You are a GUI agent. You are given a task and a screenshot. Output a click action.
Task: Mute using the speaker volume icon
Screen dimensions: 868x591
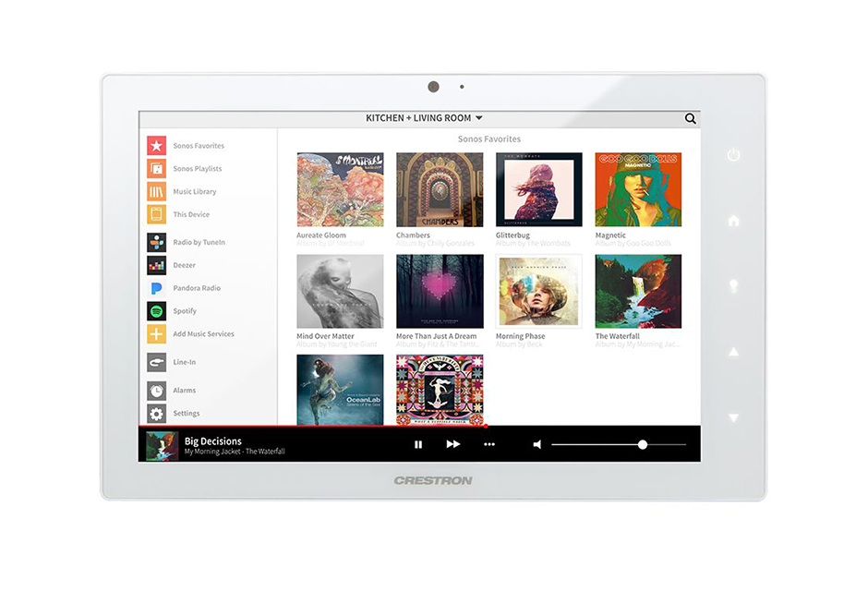click(x=536, y=444)
